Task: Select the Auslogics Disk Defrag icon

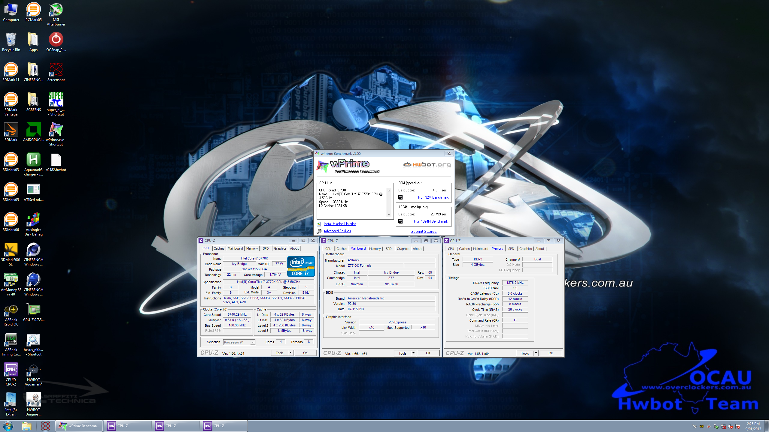Action: [33, 224]
